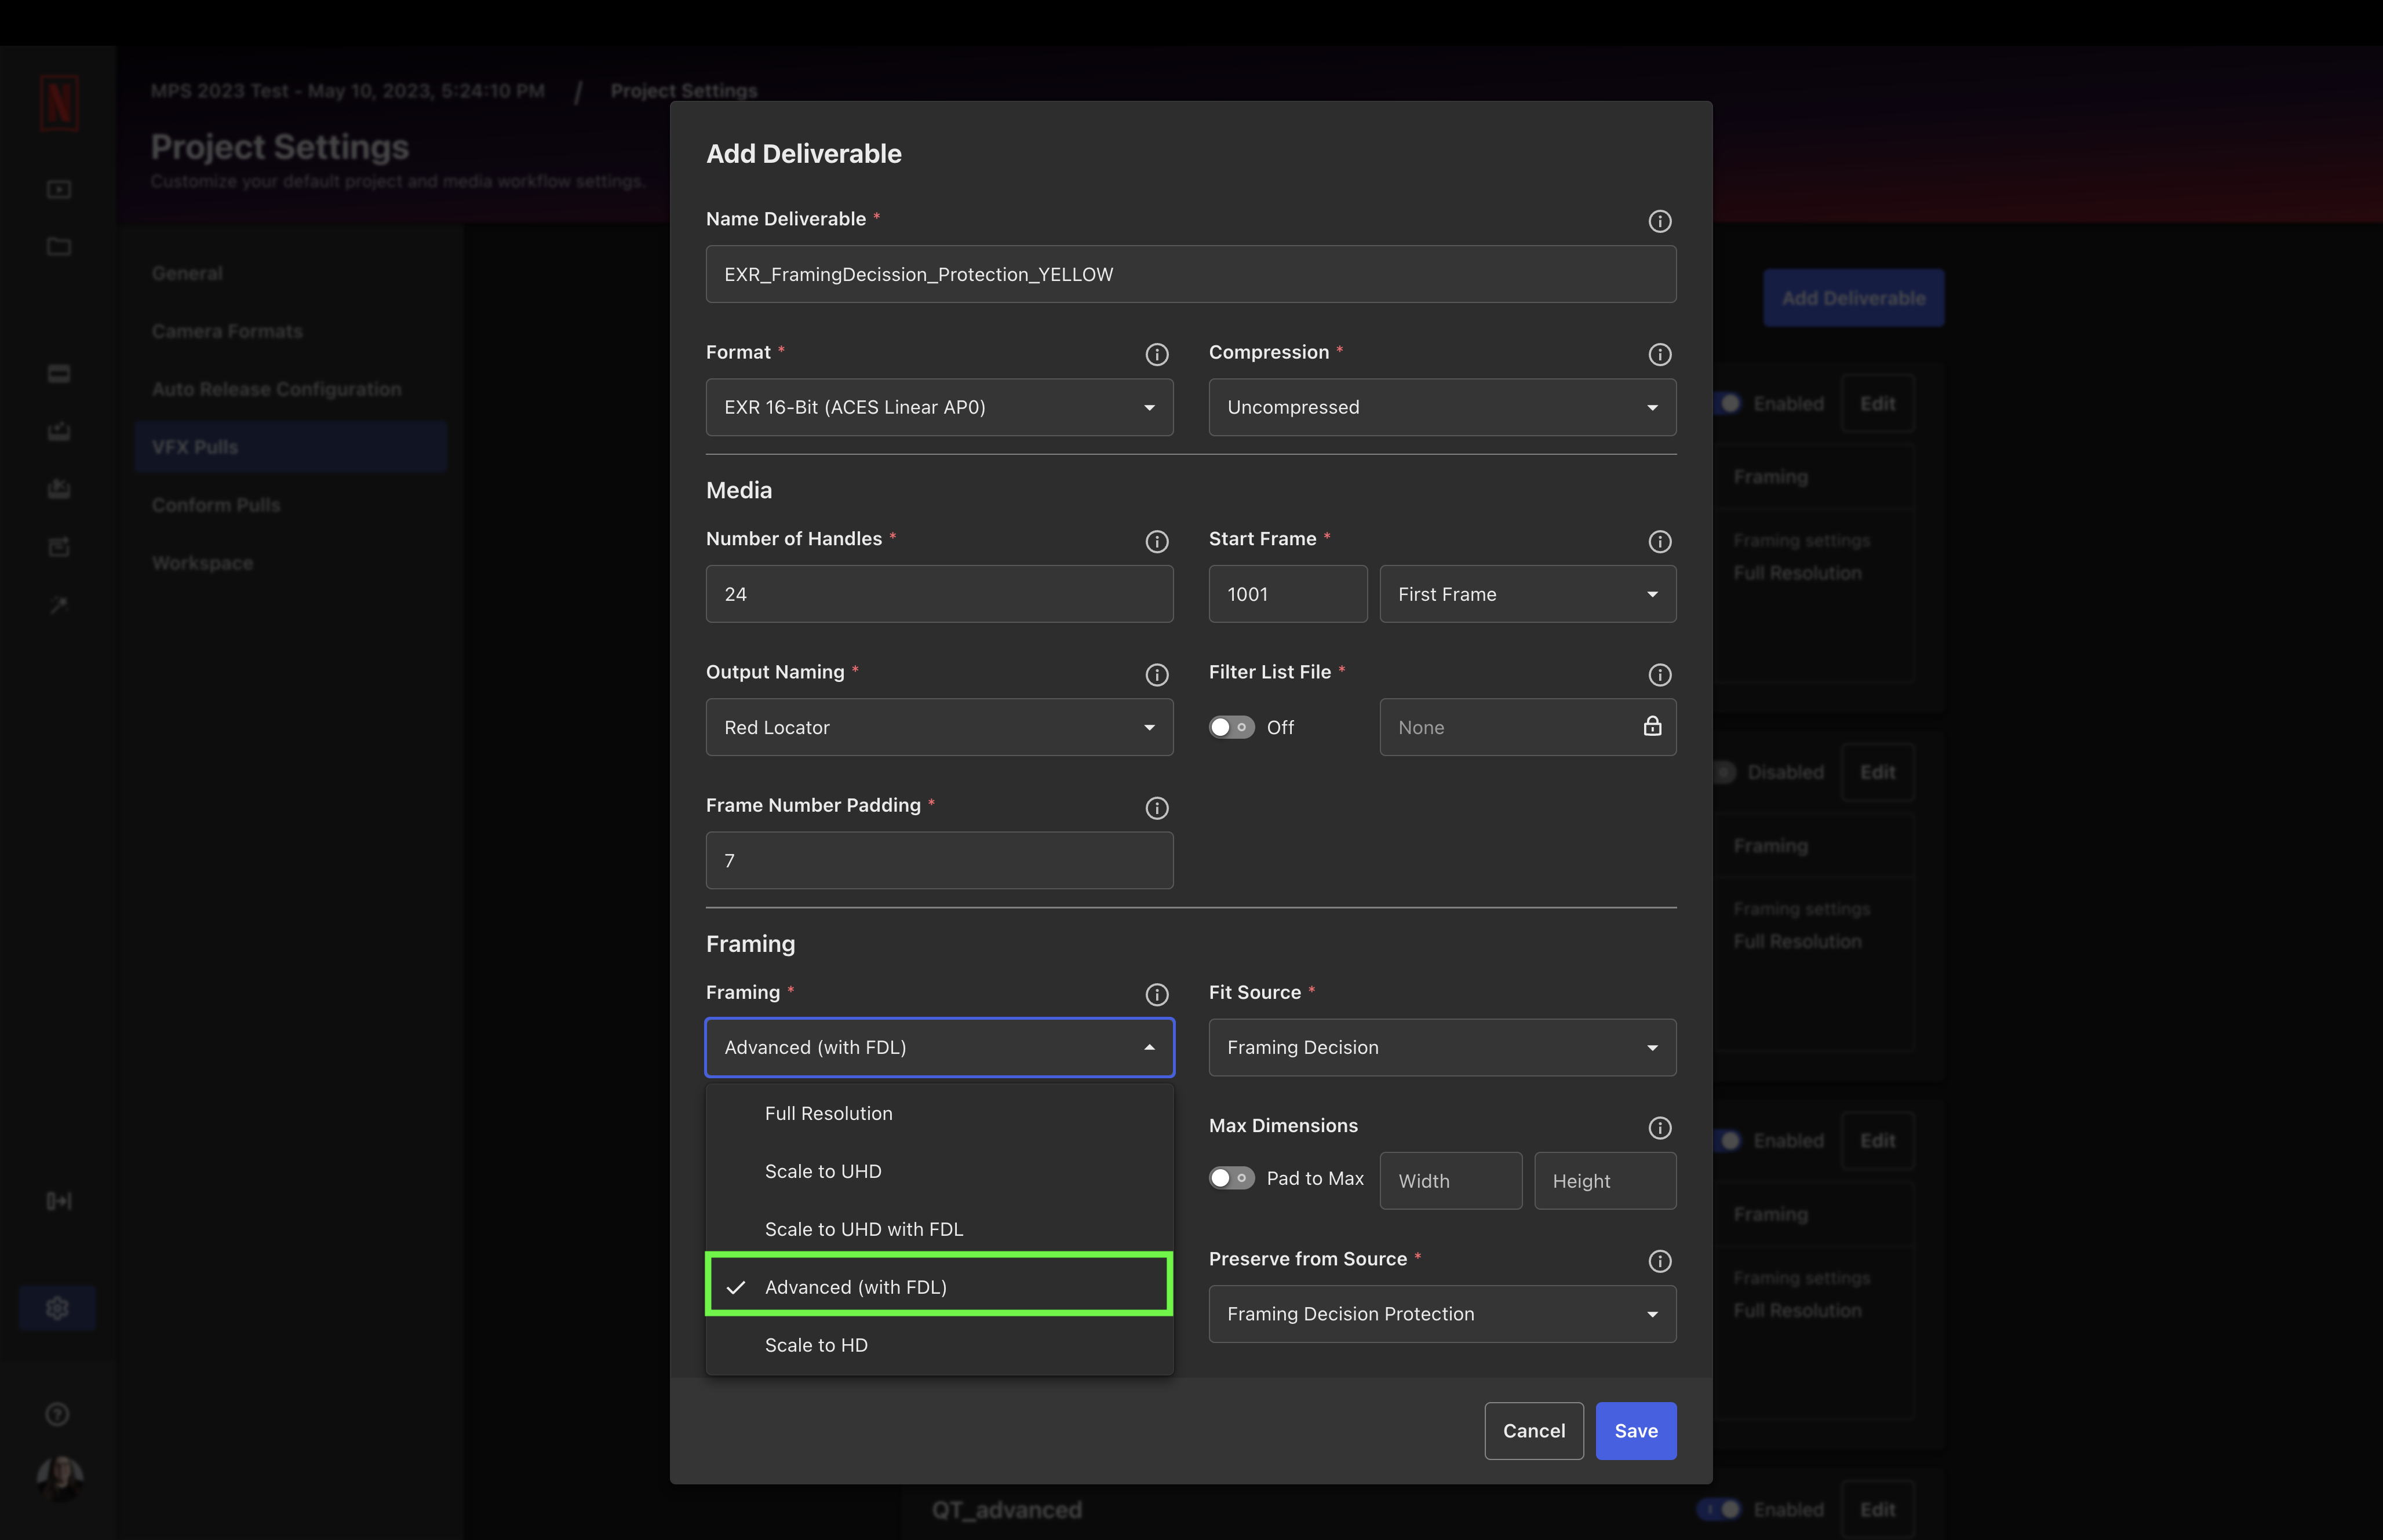Select Full Resolution framing option

939,1113
